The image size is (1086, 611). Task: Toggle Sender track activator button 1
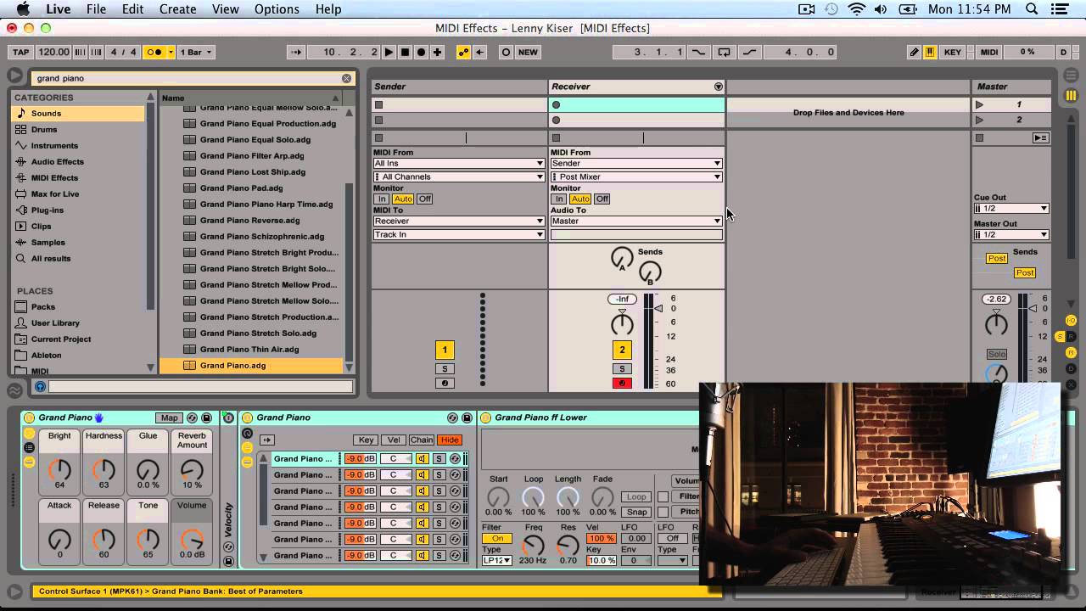(x=445, y=350)
